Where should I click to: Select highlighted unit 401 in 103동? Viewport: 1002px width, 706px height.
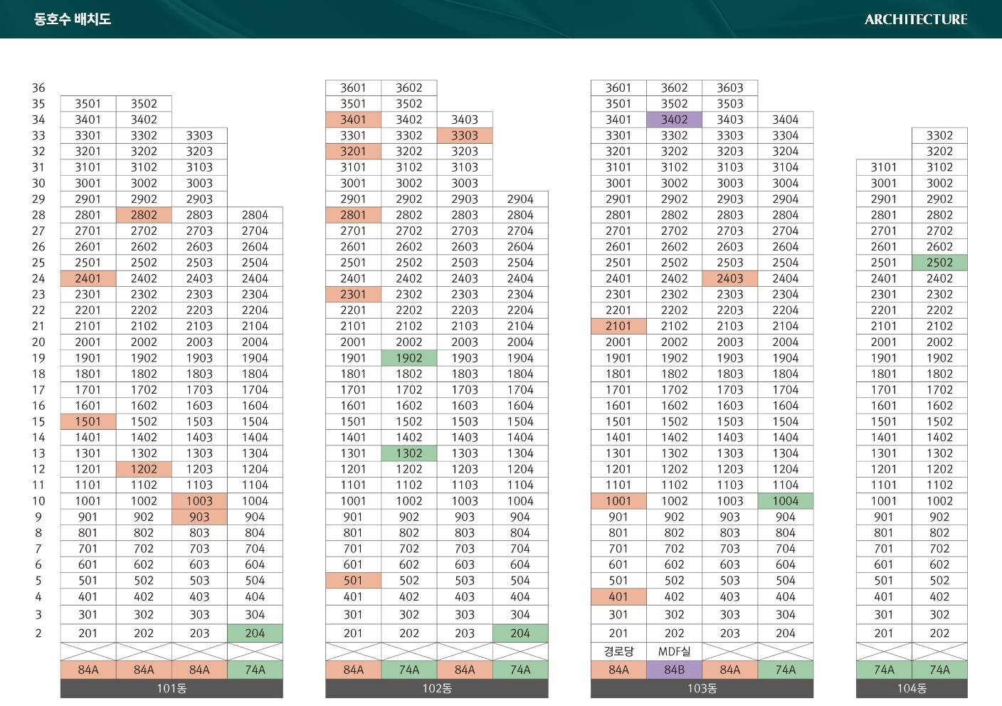coord(618,596)
